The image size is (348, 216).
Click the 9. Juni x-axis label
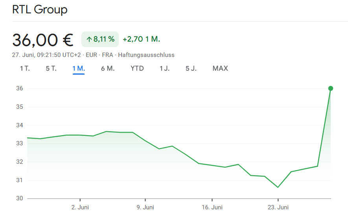pos(145,207)
